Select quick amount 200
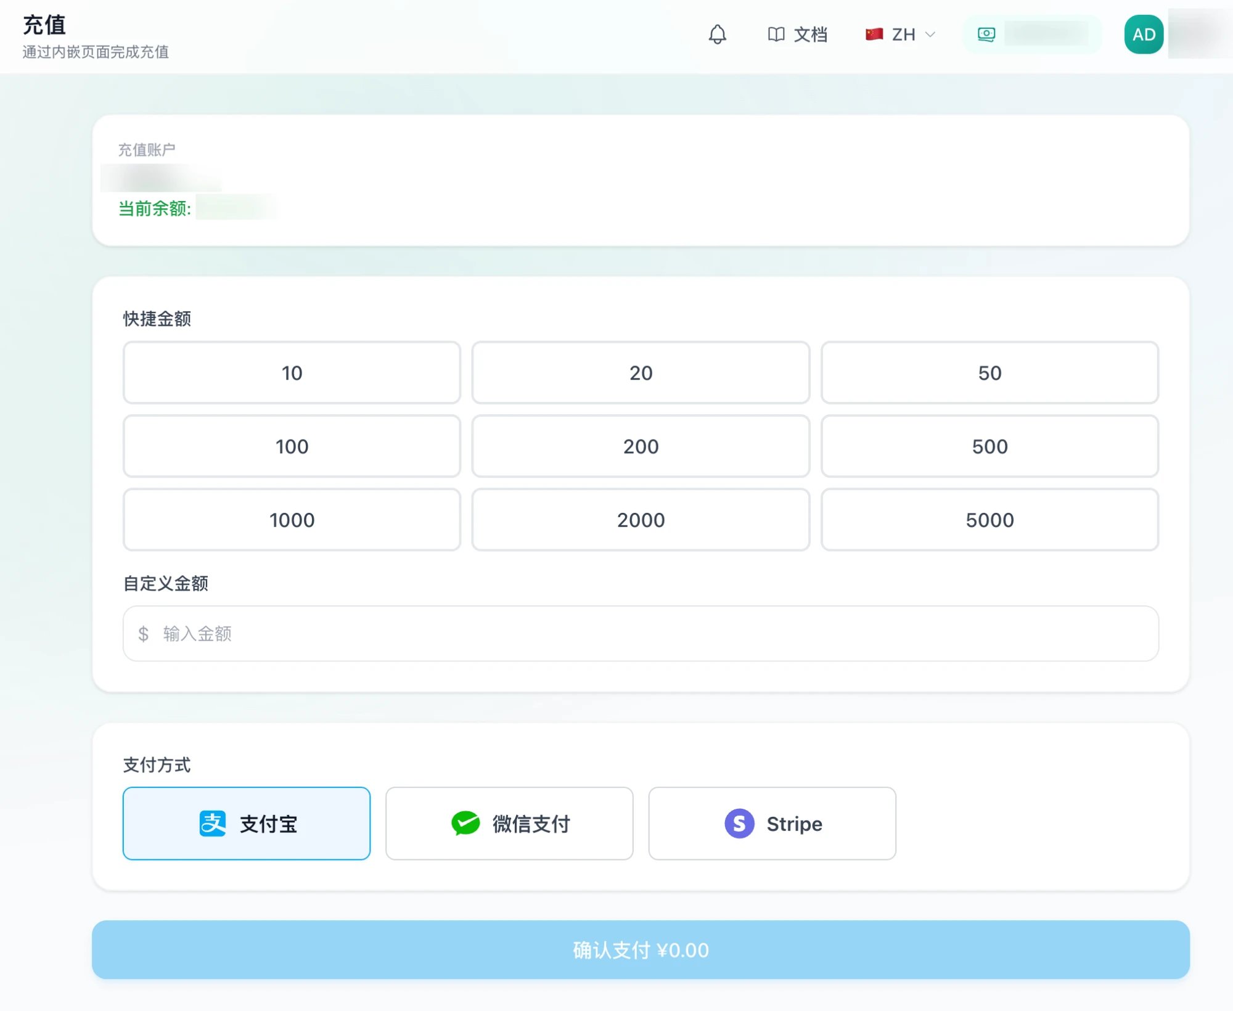This screenshot has width=1233, height=1011. tap(641, 446)
